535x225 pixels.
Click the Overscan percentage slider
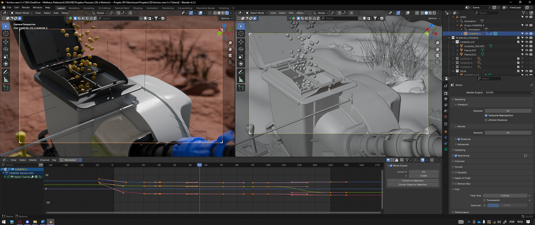pyautogui.click(x=507, y=205)
